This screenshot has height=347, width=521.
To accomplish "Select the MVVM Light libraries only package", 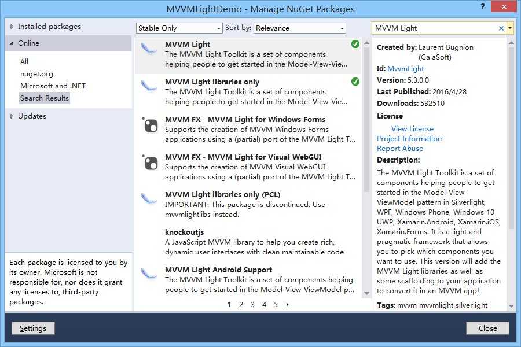I will point(248,92).
